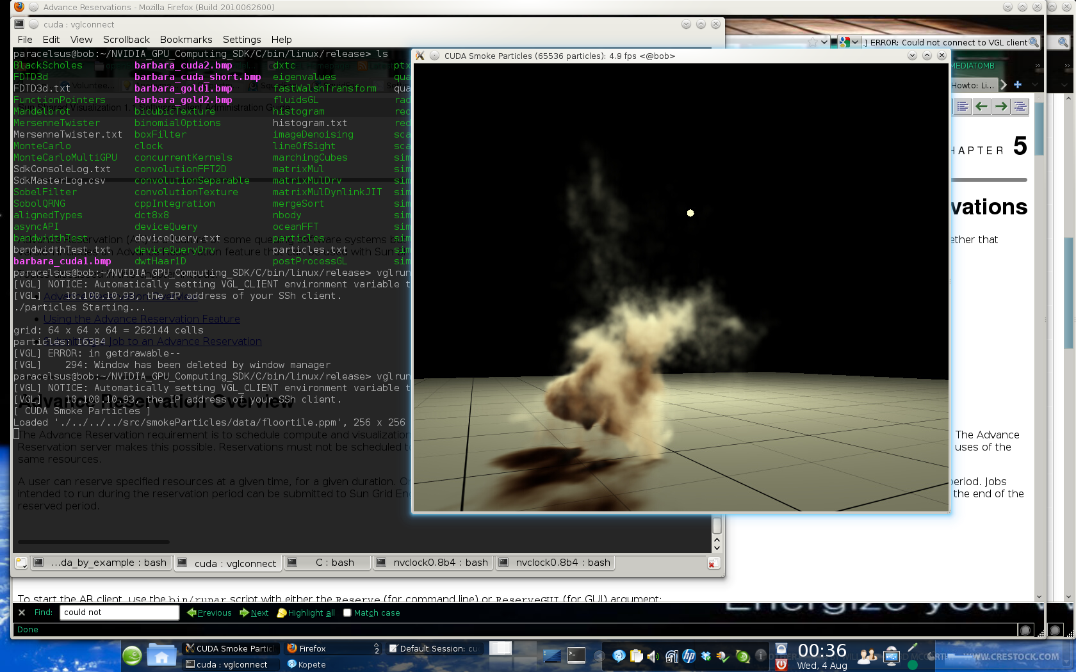
Task: Click the lock screen button in panel
Action: (x=781, y=649)
